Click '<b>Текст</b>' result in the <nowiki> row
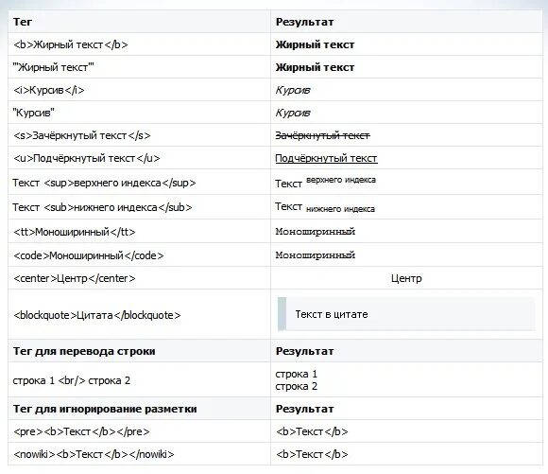 pyautogui.click(x=312, y=454)
